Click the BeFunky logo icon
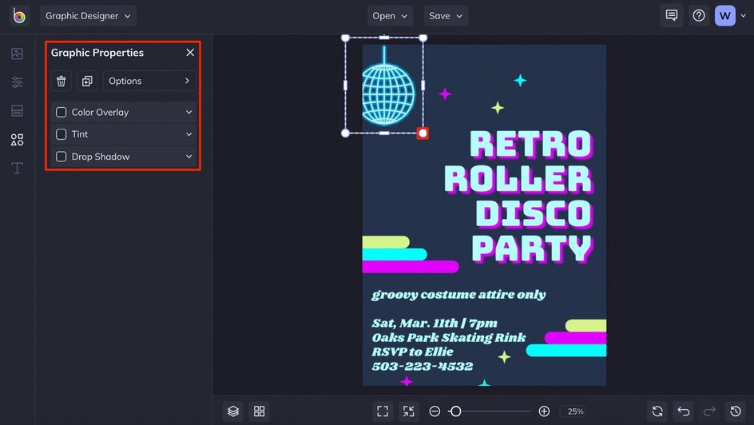The width and height of the screenshot is (754, 425). (19, 16)
